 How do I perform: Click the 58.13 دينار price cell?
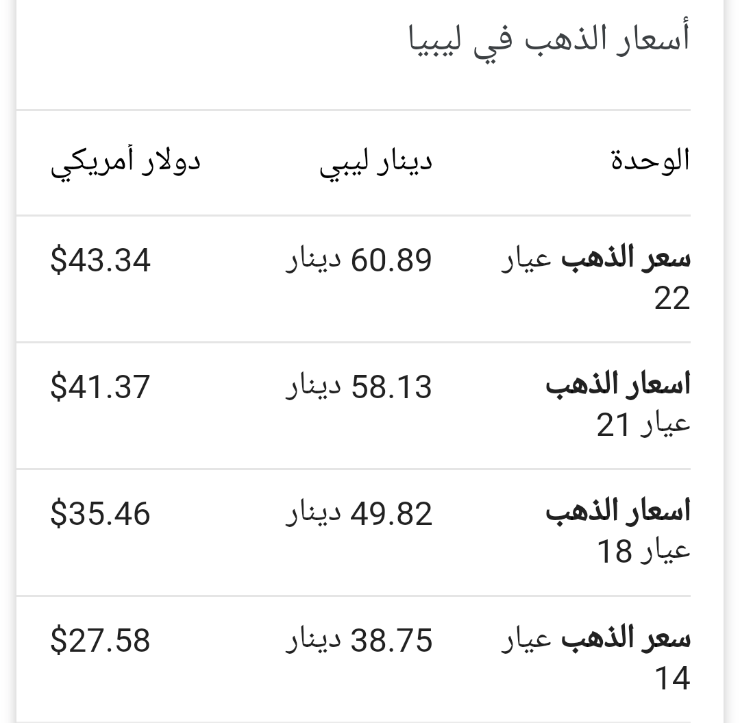click(358, 387)
